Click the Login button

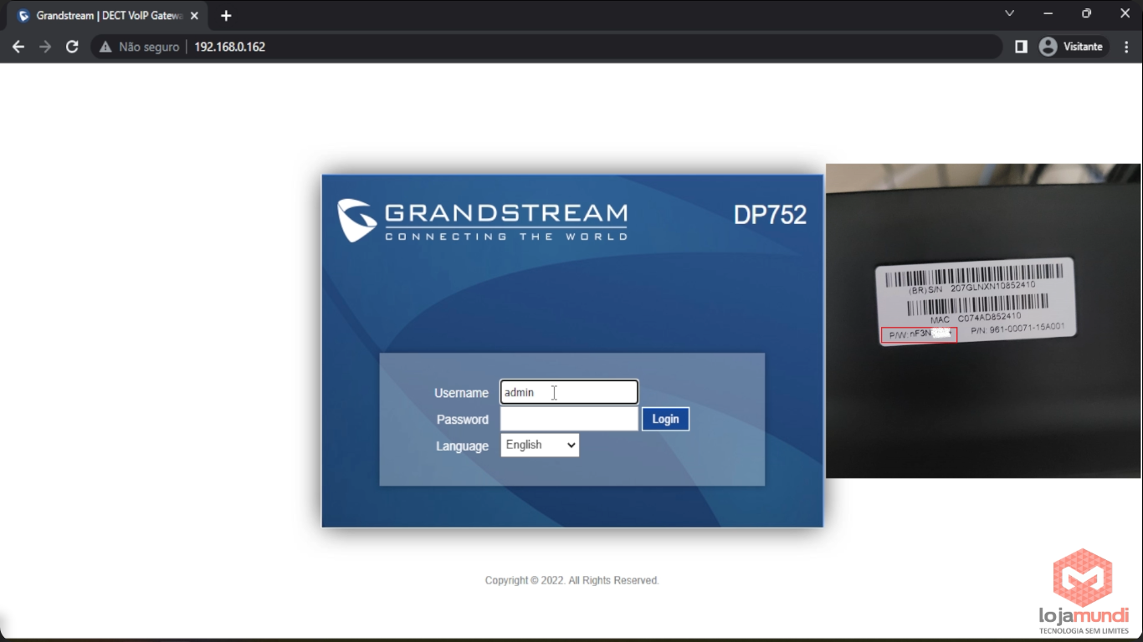(665, 419)
